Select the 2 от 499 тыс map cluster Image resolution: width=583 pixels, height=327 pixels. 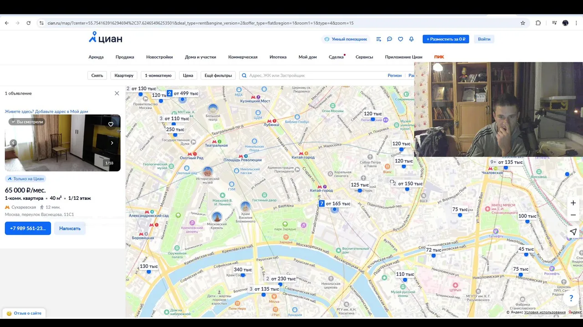(x=183, y=94)
